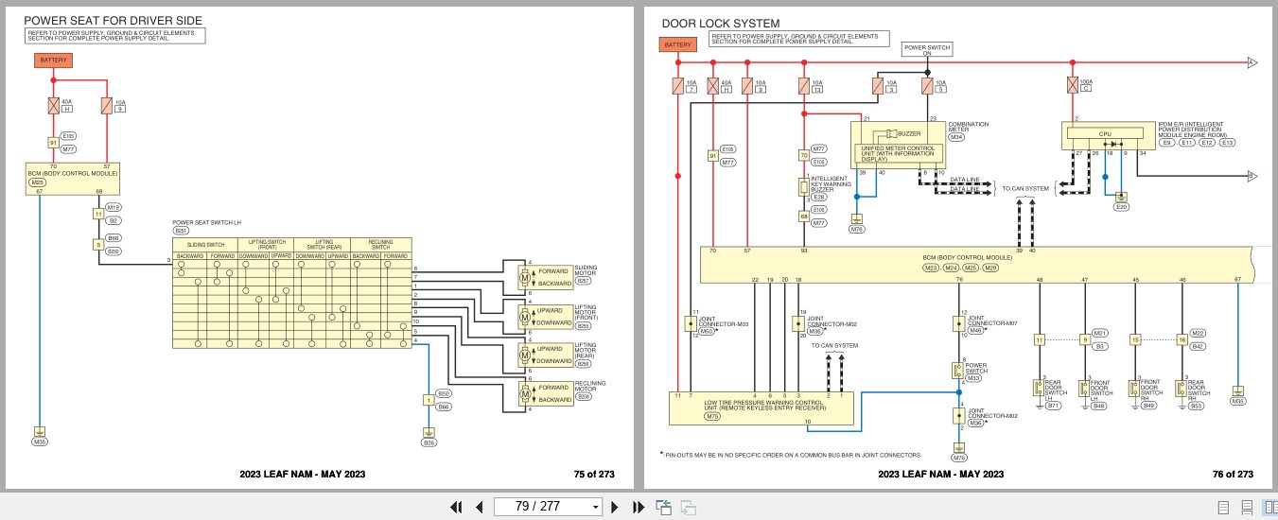Screen dimensions: 1278x520
Task: Go to the first page of the document
Action: point(456,507)
